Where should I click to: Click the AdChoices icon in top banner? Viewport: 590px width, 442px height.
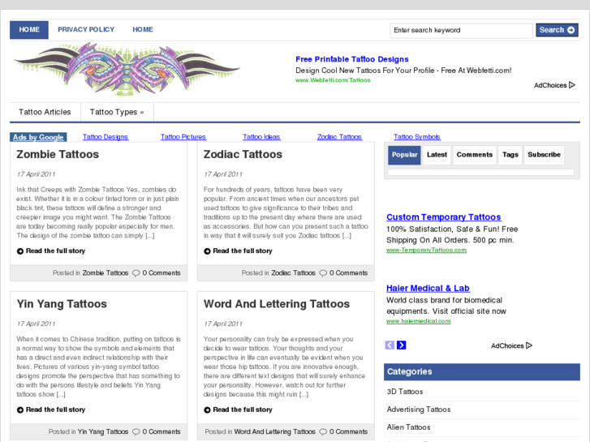(x=572, y=85)
